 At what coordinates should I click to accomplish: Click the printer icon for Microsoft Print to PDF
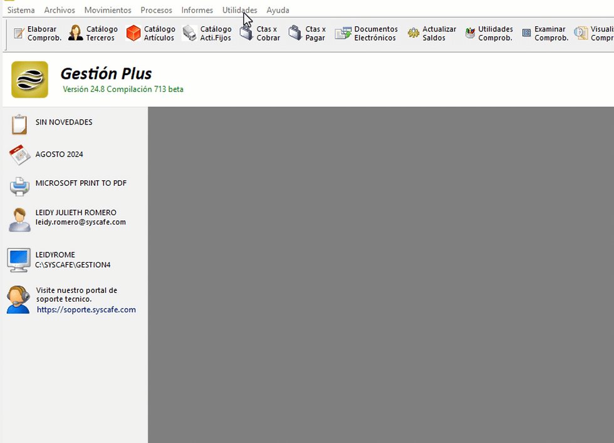[19, 186]
